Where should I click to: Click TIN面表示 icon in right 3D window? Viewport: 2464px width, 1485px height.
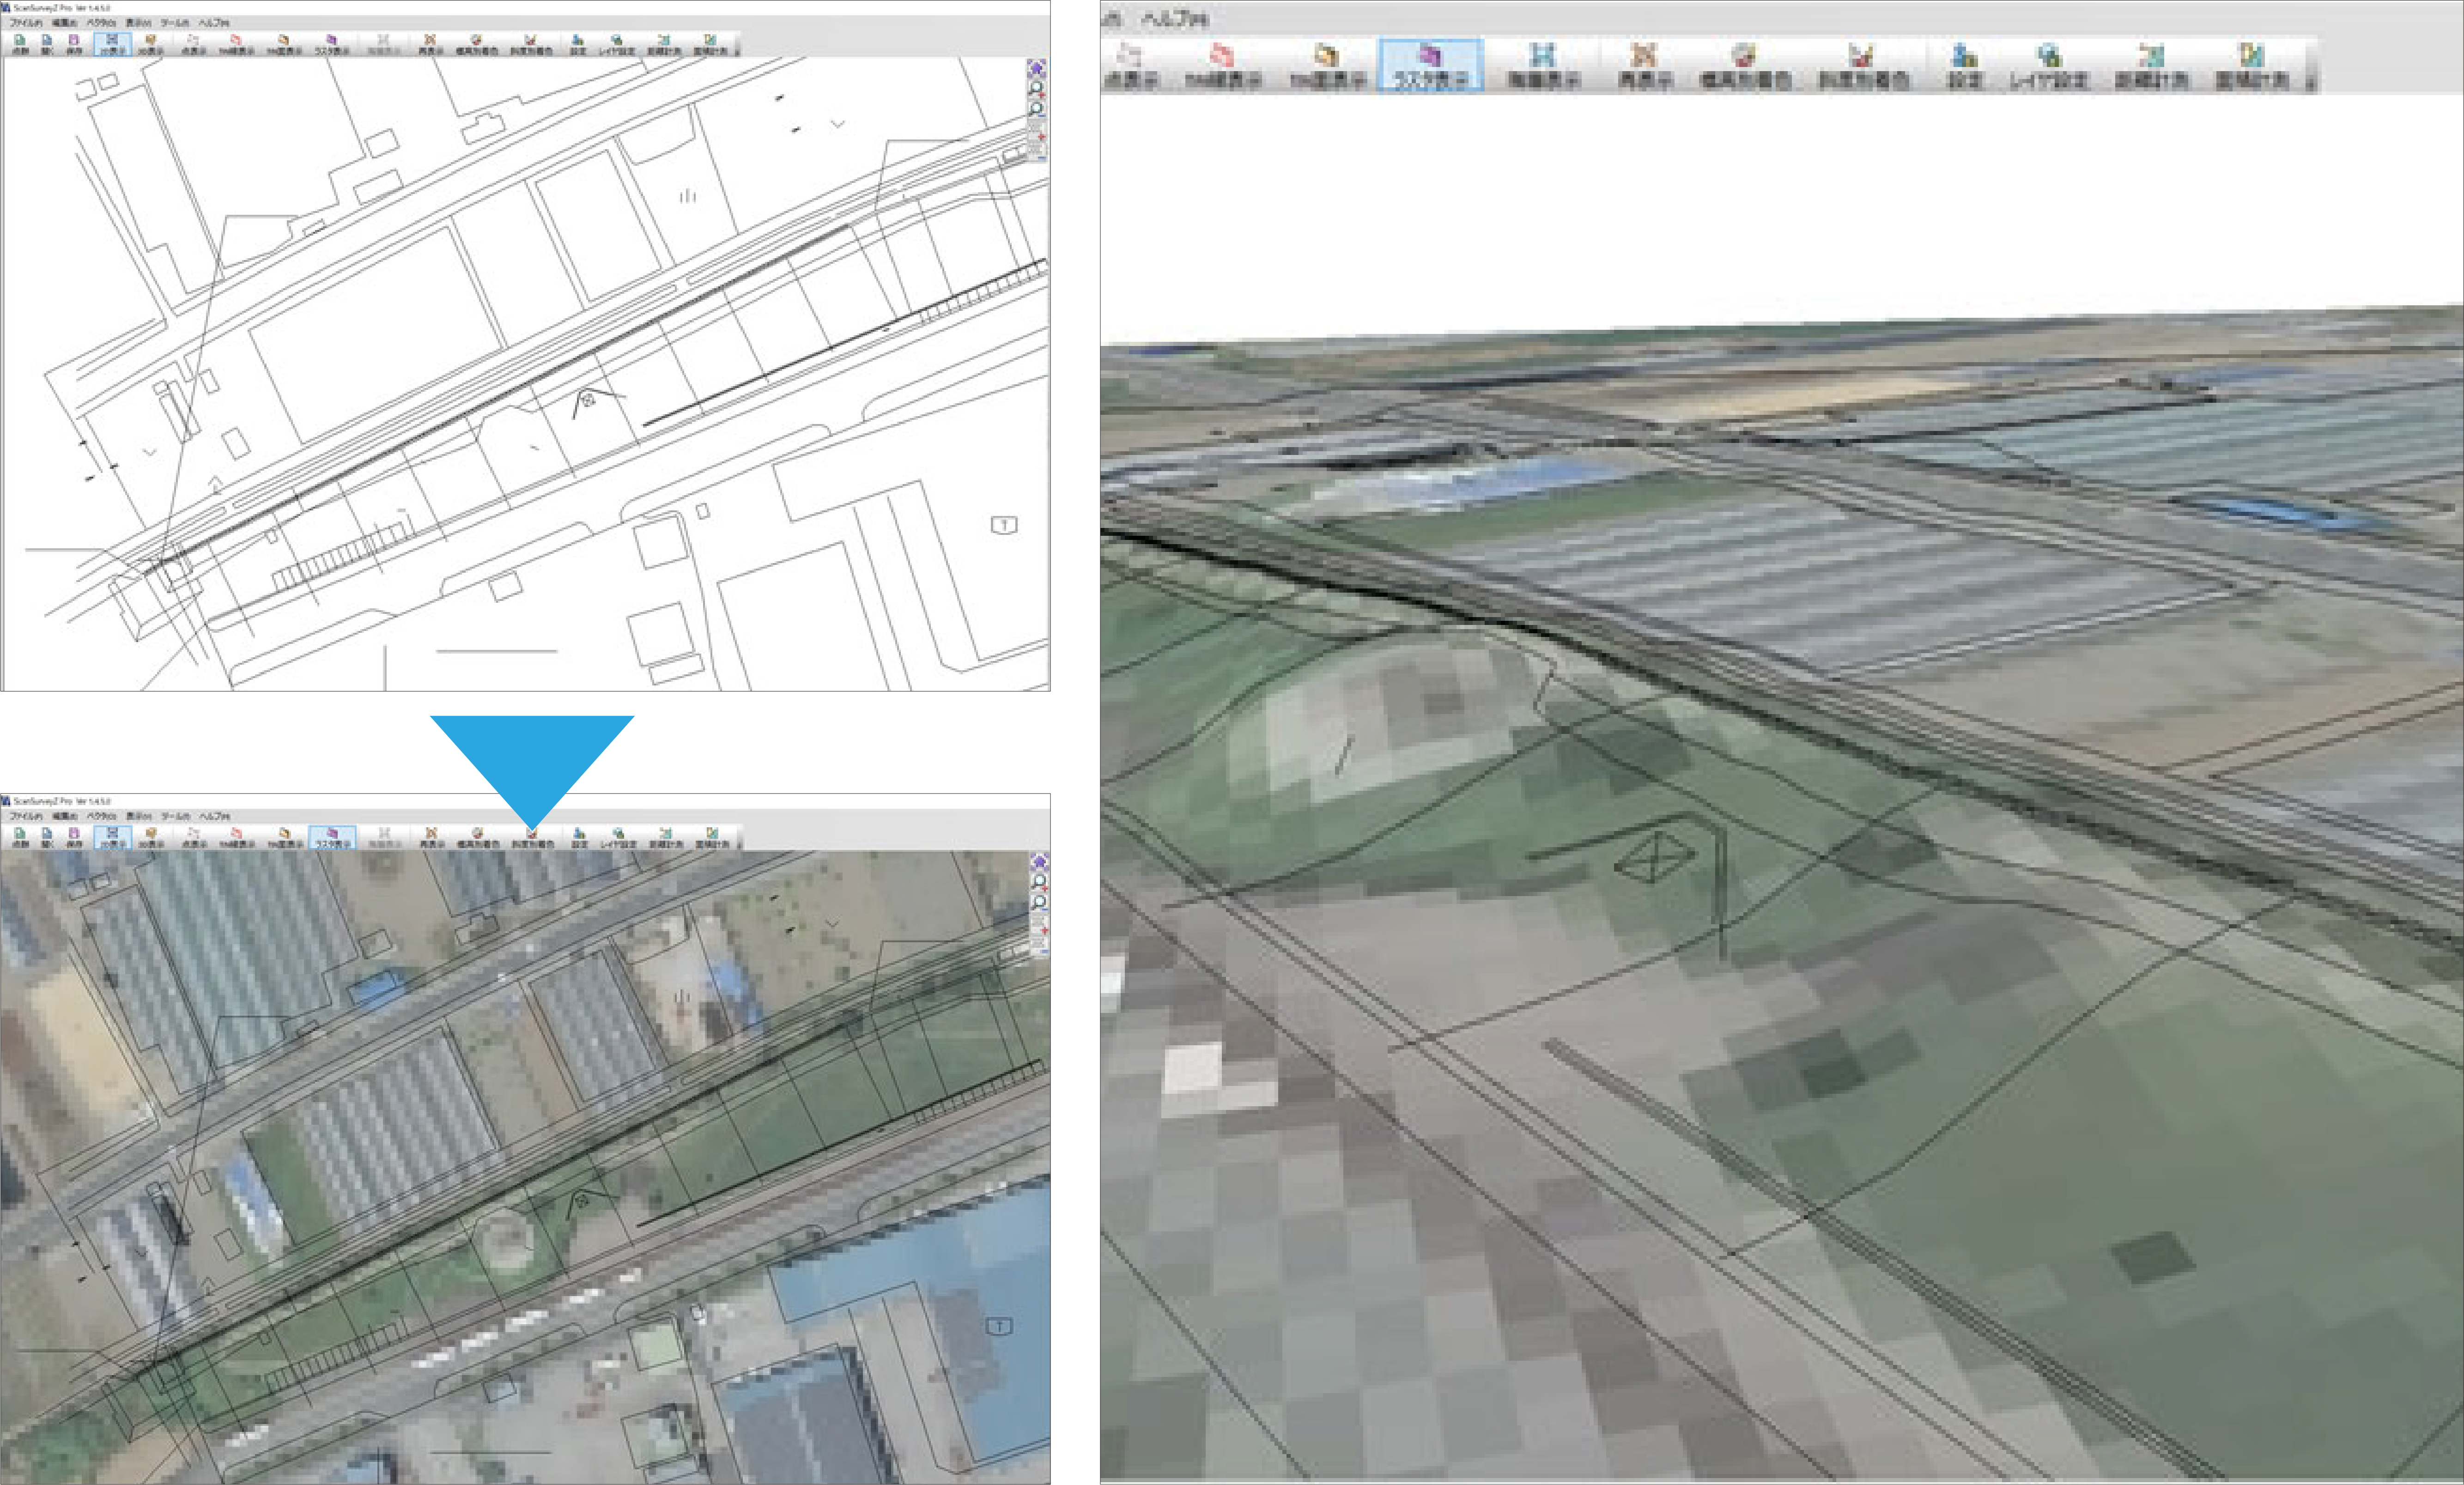1327,66
